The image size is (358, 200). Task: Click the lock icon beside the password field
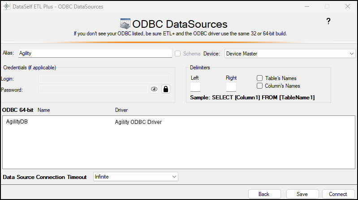click(x=166, y=89)
